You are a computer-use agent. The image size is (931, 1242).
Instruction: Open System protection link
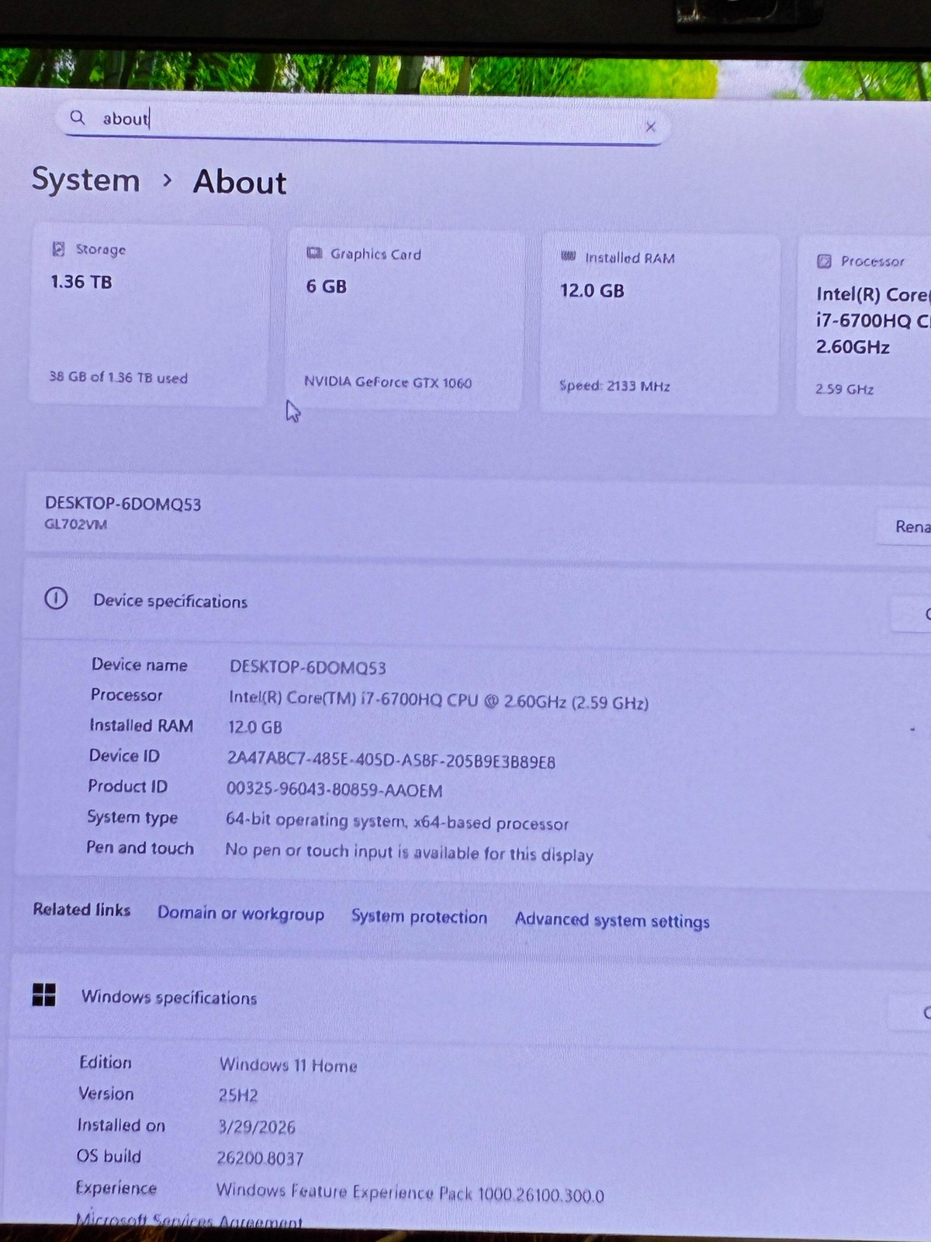pos(419,917)
